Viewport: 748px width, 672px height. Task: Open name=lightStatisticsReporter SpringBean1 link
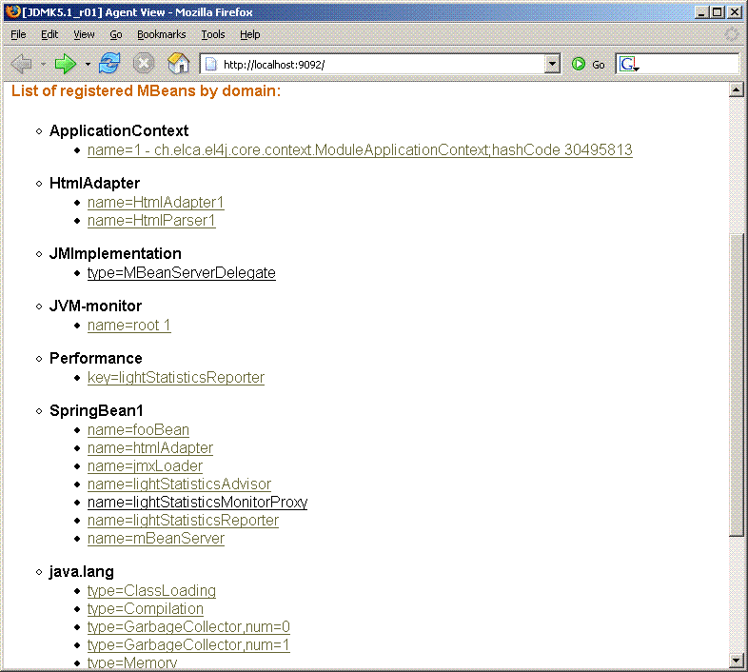pyautogui.click(x=183, y=521)
